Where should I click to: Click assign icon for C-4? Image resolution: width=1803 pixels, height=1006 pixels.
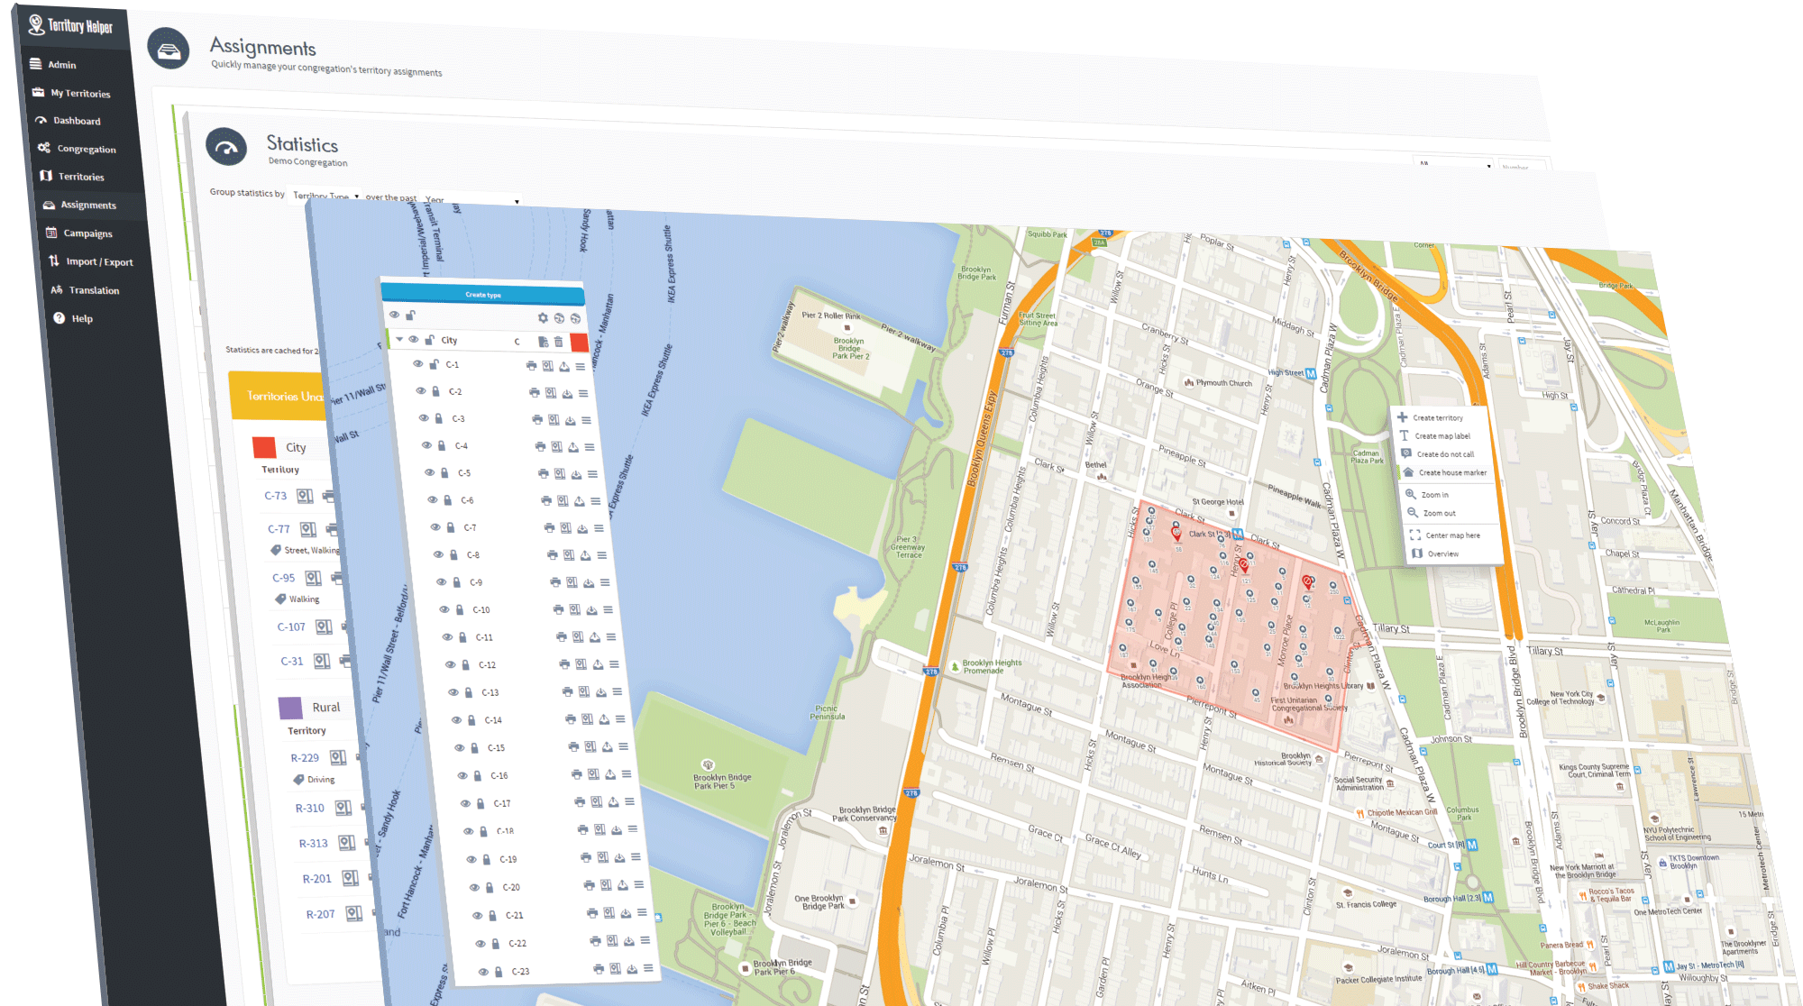(x=572, y=447)
